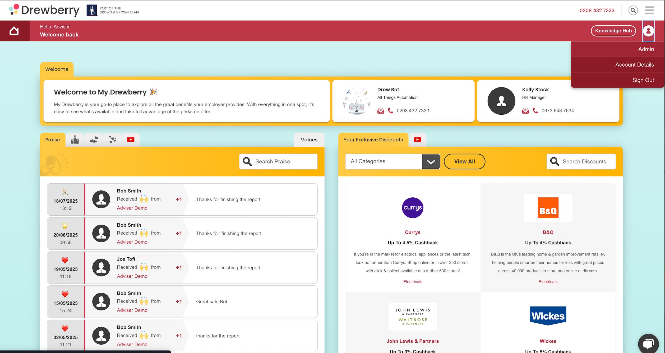Switch to the Values tab

tap(309, 140)
